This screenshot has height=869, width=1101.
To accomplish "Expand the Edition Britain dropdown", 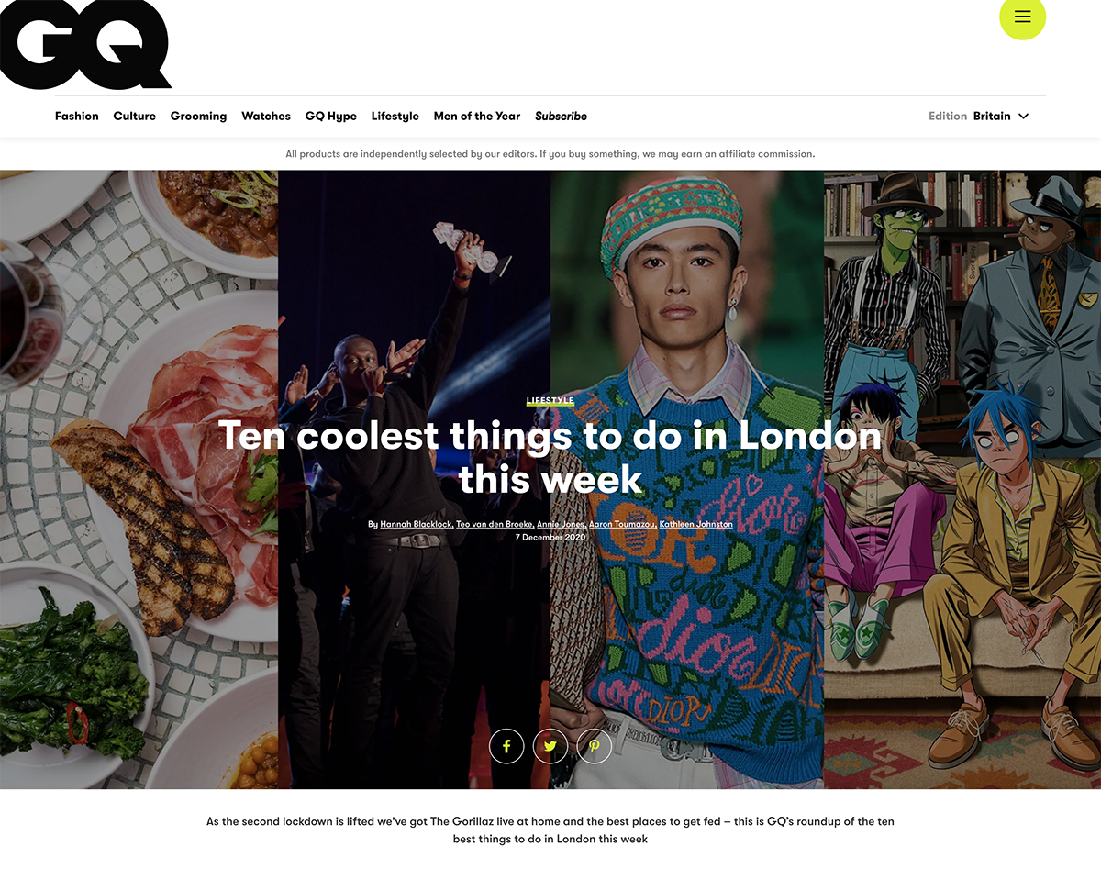I will pos(979,117).
